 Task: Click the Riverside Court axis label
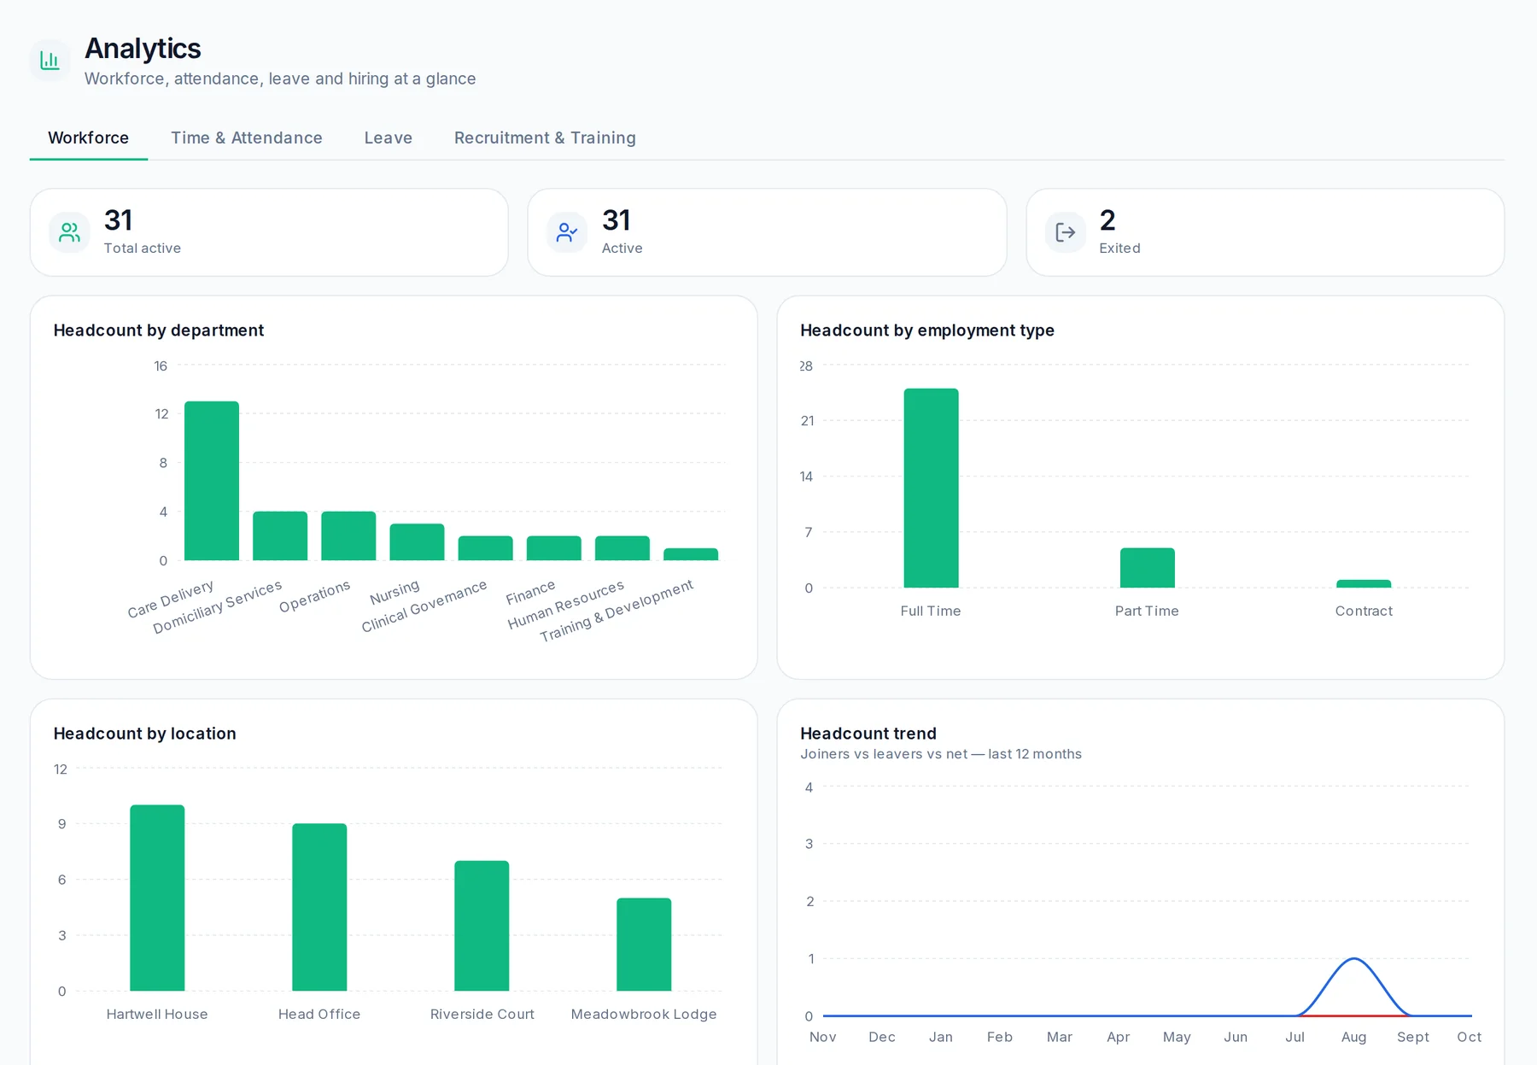tap(482, 1014)
